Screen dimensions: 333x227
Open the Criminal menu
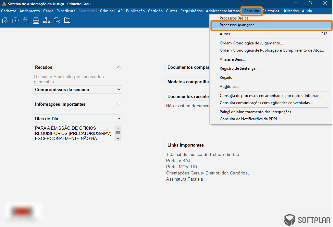(x=107, y=11)
